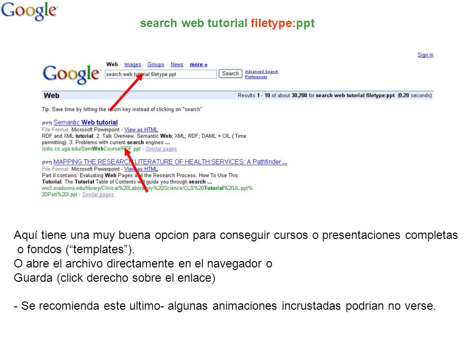Viewport: 472px width, 354px height.
Task: Select the bold Web tab above the search box
Action: pyautogui.click(x=112, y=64)
